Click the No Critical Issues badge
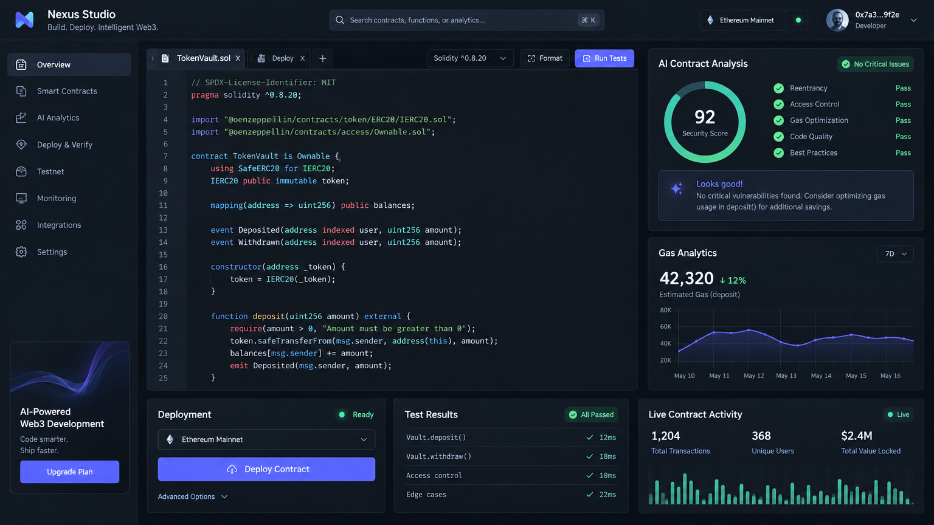 pyautogui.click(x=875, y=64)
